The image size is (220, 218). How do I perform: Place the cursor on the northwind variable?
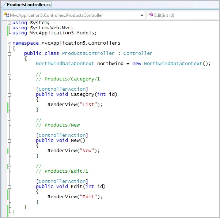[110, 64]
